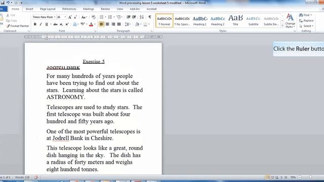The width and height of the screenshot is (324, 182).
Task: Open the Find dropdown arrow
Action: coord(311,15)
